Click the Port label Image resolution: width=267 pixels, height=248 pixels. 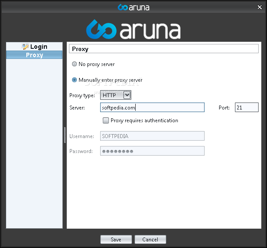click(224, 108)
